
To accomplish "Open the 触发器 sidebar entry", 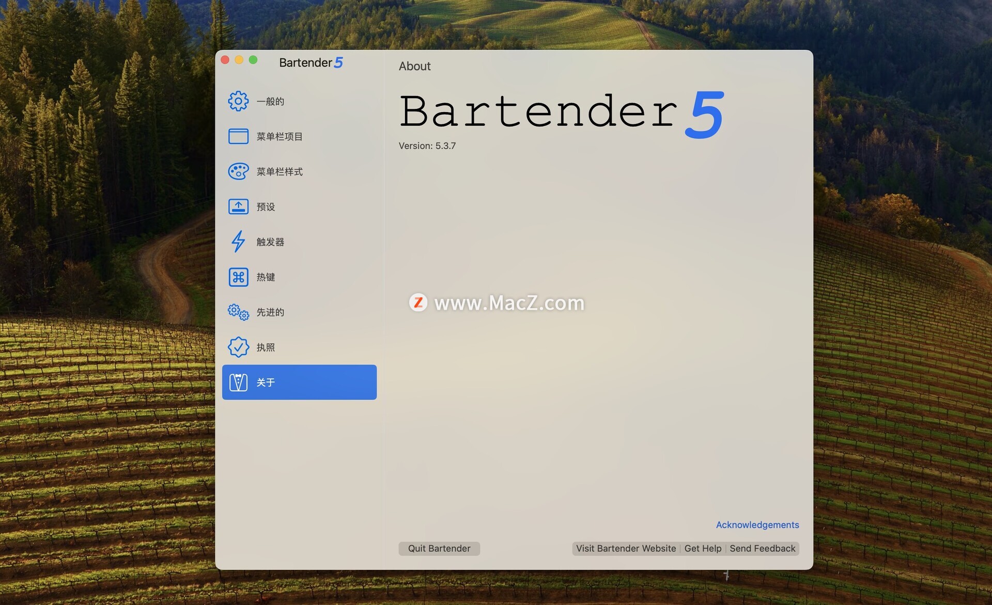I will click(x=299, y=242).
